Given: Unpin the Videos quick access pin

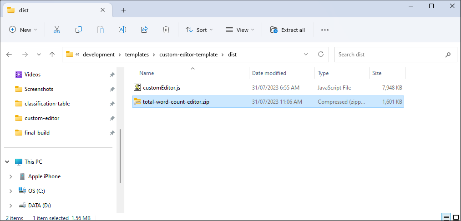Looking at the screenshot, I should click(x=112, y=75).
